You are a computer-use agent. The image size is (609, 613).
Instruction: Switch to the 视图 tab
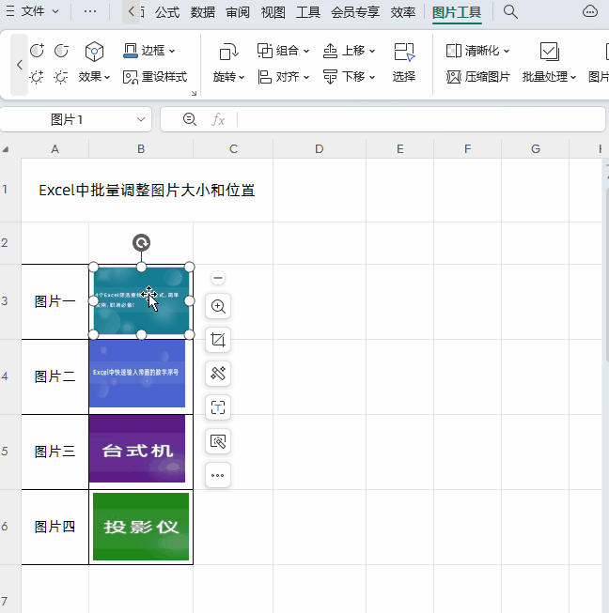(273, 12)
